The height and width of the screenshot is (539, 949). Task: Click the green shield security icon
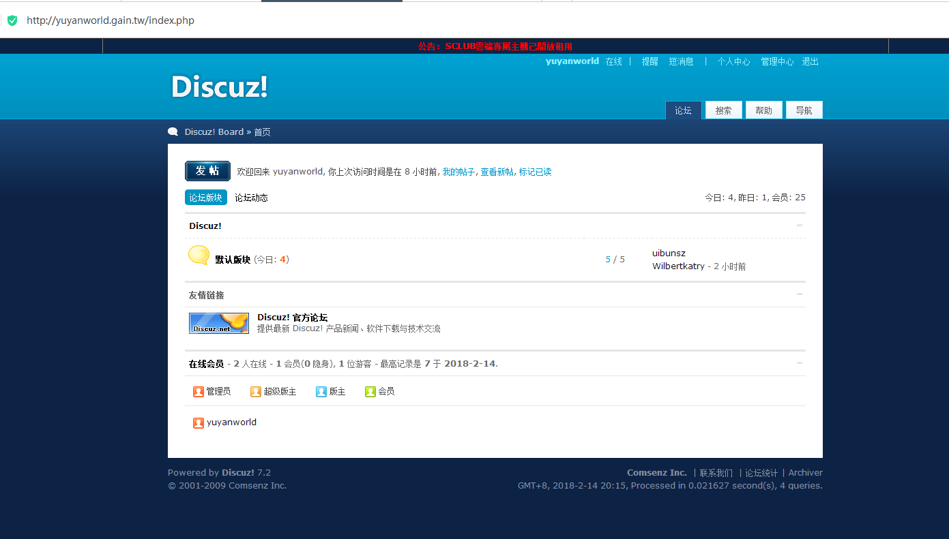coord(12,20)
